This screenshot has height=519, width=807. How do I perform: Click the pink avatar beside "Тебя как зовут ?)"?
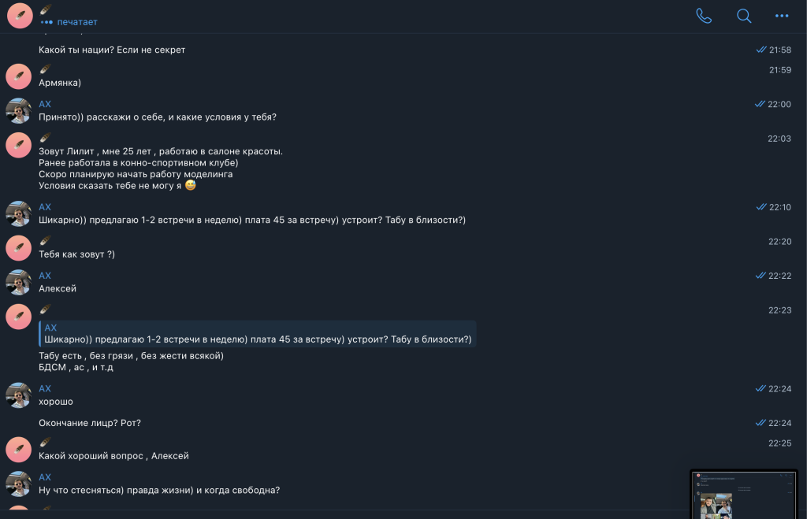19,248
